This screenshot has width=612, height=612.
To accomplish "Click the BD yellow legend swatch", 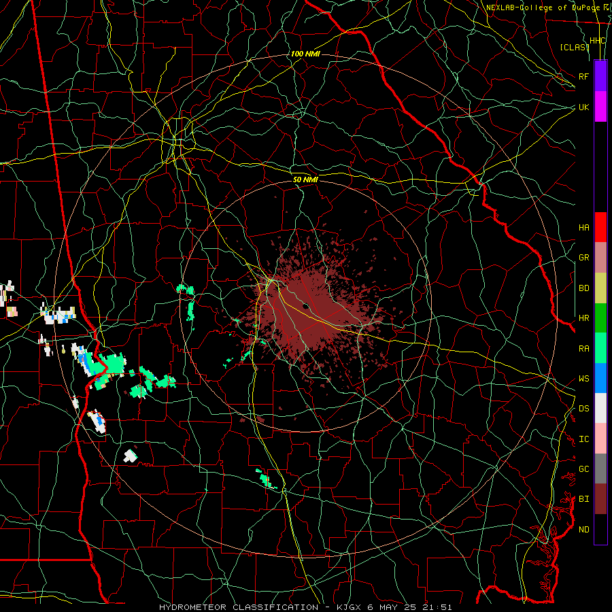I will [x=600, y=288].
